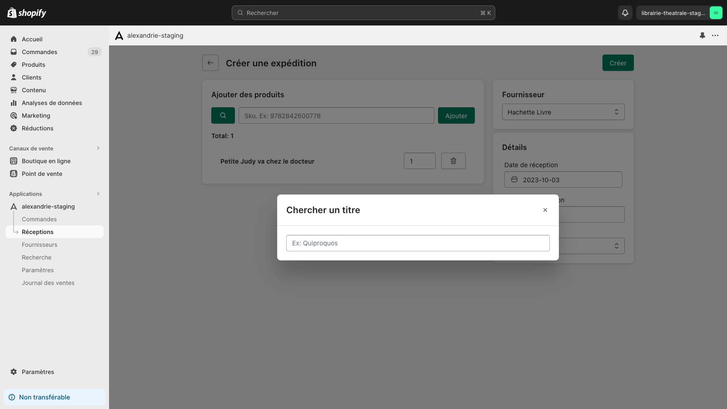The height and width of the screenshot is (409, 727).
Task: Click the Marketing target icon
Action: tap(14, 115)
